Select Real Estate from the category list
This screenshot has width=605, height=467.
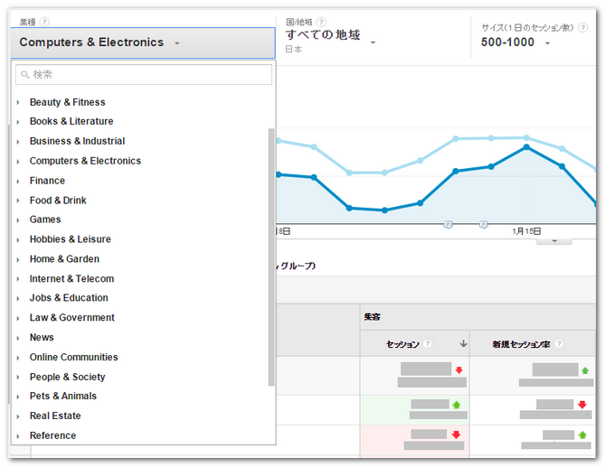pyautogui.click(x=55, y=416)
